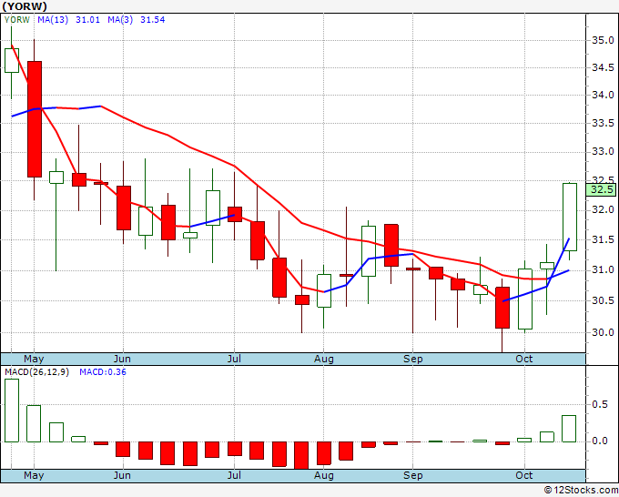Screen dimensions: 619x497
Task: Click Sep on the price chart axis
Action: [413, 359]
